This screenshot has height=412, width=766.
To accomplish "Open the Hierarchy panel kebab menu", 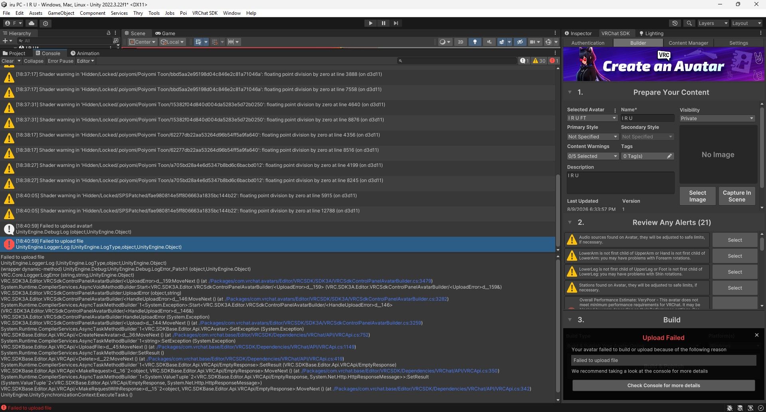I will pyautogui.click(x=115, y=33).
